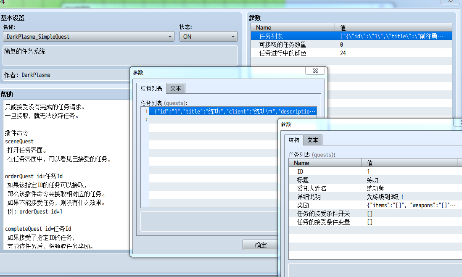Click the Name column header in main parameters
The height and width of the screenshot is (277, 462).
coord(293,27)
